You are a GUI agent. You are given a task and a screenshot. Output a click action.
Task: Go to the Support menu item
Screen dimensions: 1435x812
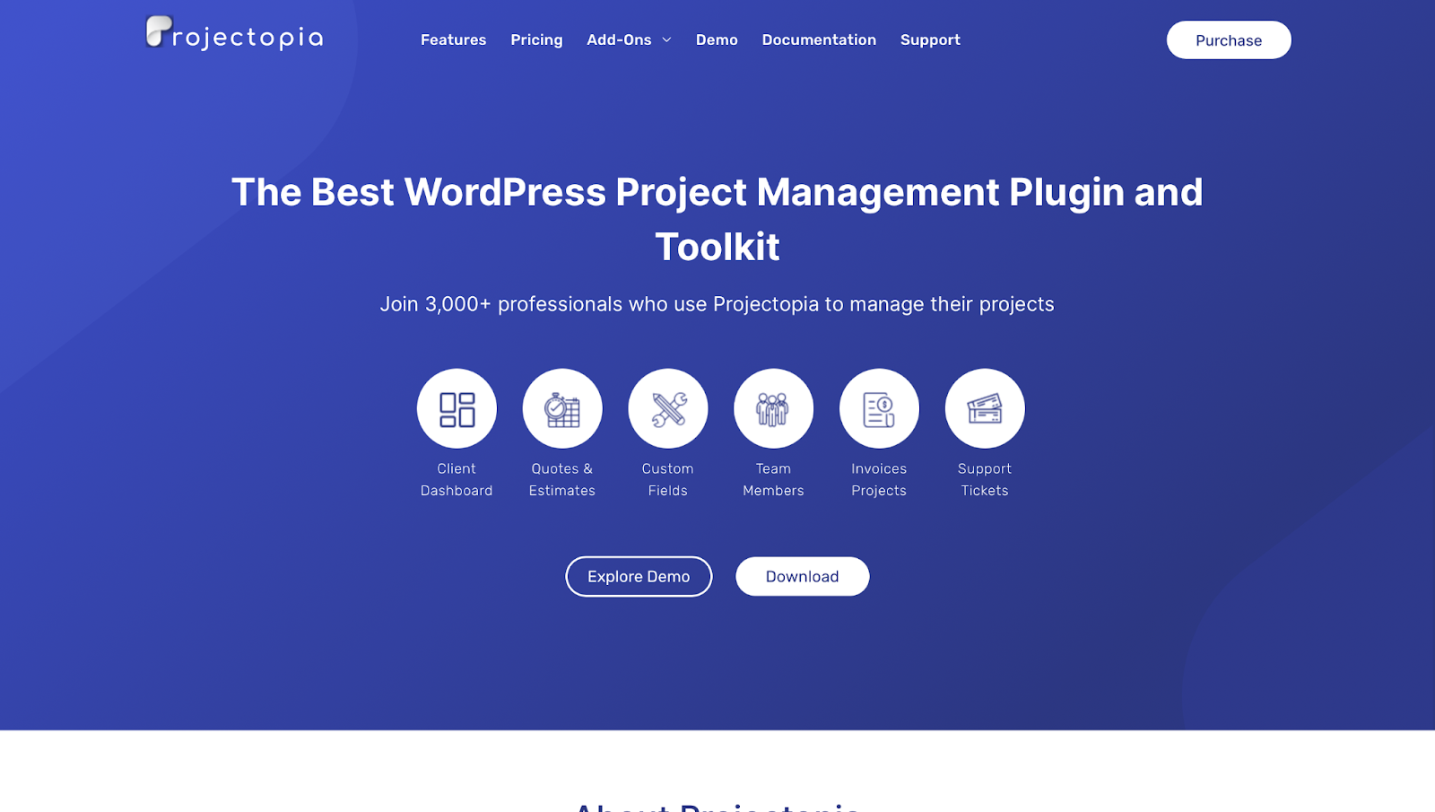[x=930, y=39]
